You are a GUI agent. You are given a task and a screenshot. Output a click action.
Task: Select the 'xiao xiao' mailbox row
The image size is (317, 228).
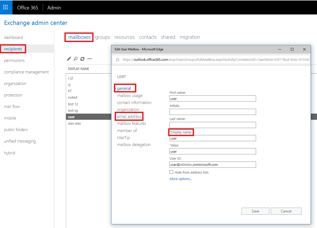pyautogui.click(x=88, y=124)
